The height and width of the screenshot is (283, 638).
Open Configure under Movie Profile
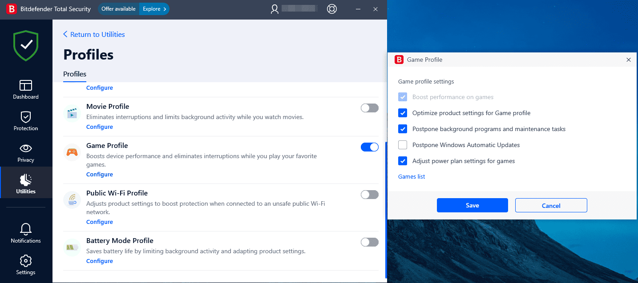[100, 127]
